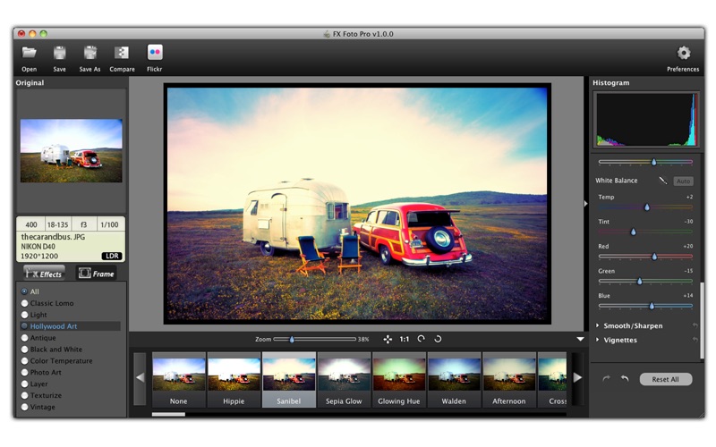
Task: Share the photo via the Flickr icon
Action: 155,53
